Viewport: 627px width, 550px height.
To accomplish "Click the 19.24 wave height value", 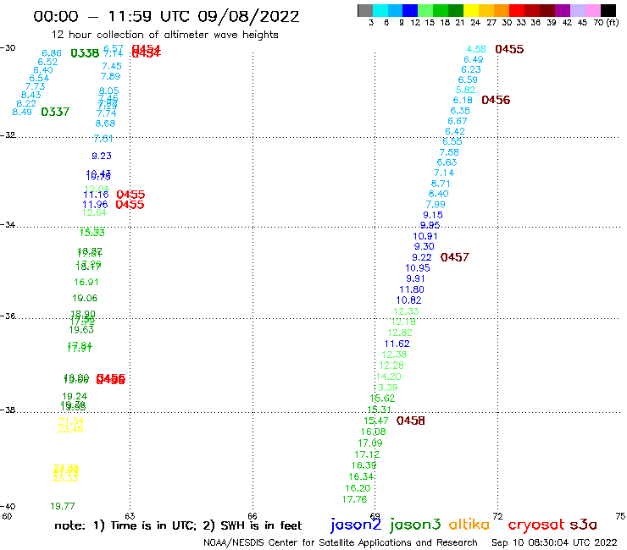I will coord(75,396).
